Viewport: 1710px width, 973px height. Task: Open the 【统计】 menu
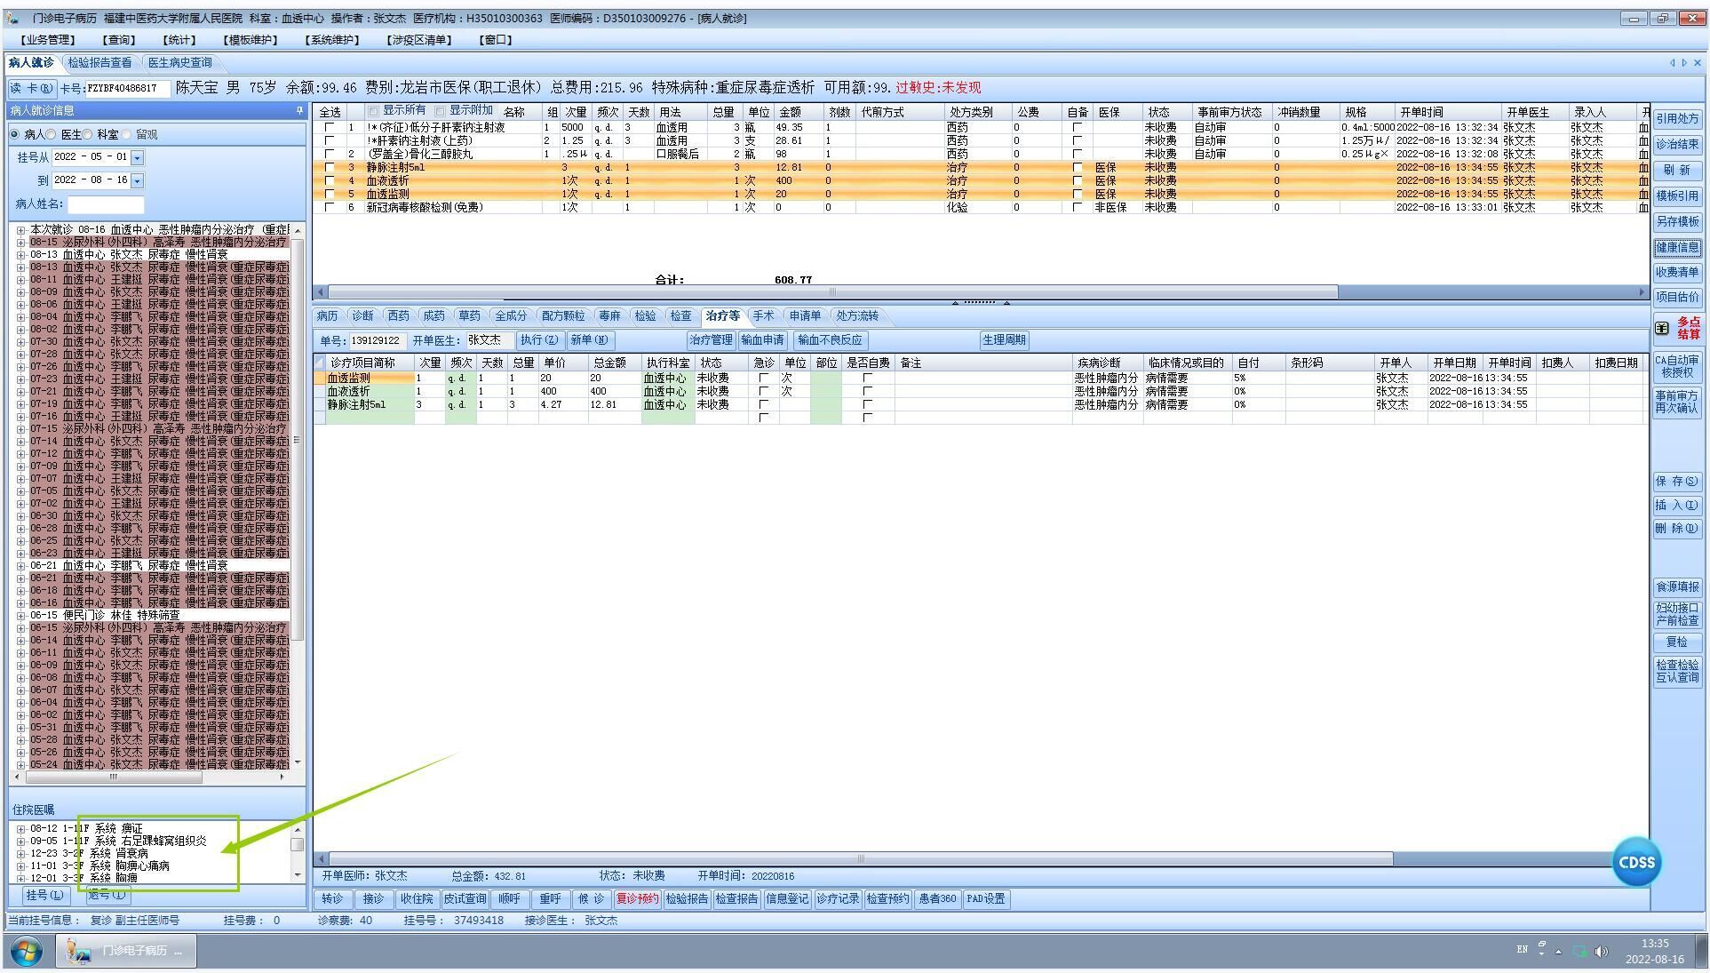click(178, 40)
